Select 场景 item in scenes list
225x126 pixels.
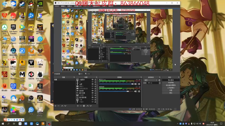click(64, 80)
